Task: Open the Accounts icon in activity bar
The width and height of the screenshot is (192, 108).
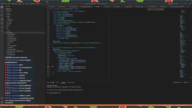Action: click(2, 98)
